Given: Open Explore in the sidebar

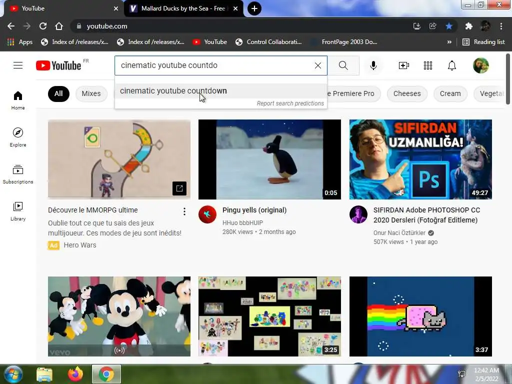Looking at the screenshot, I should [18, 137].
